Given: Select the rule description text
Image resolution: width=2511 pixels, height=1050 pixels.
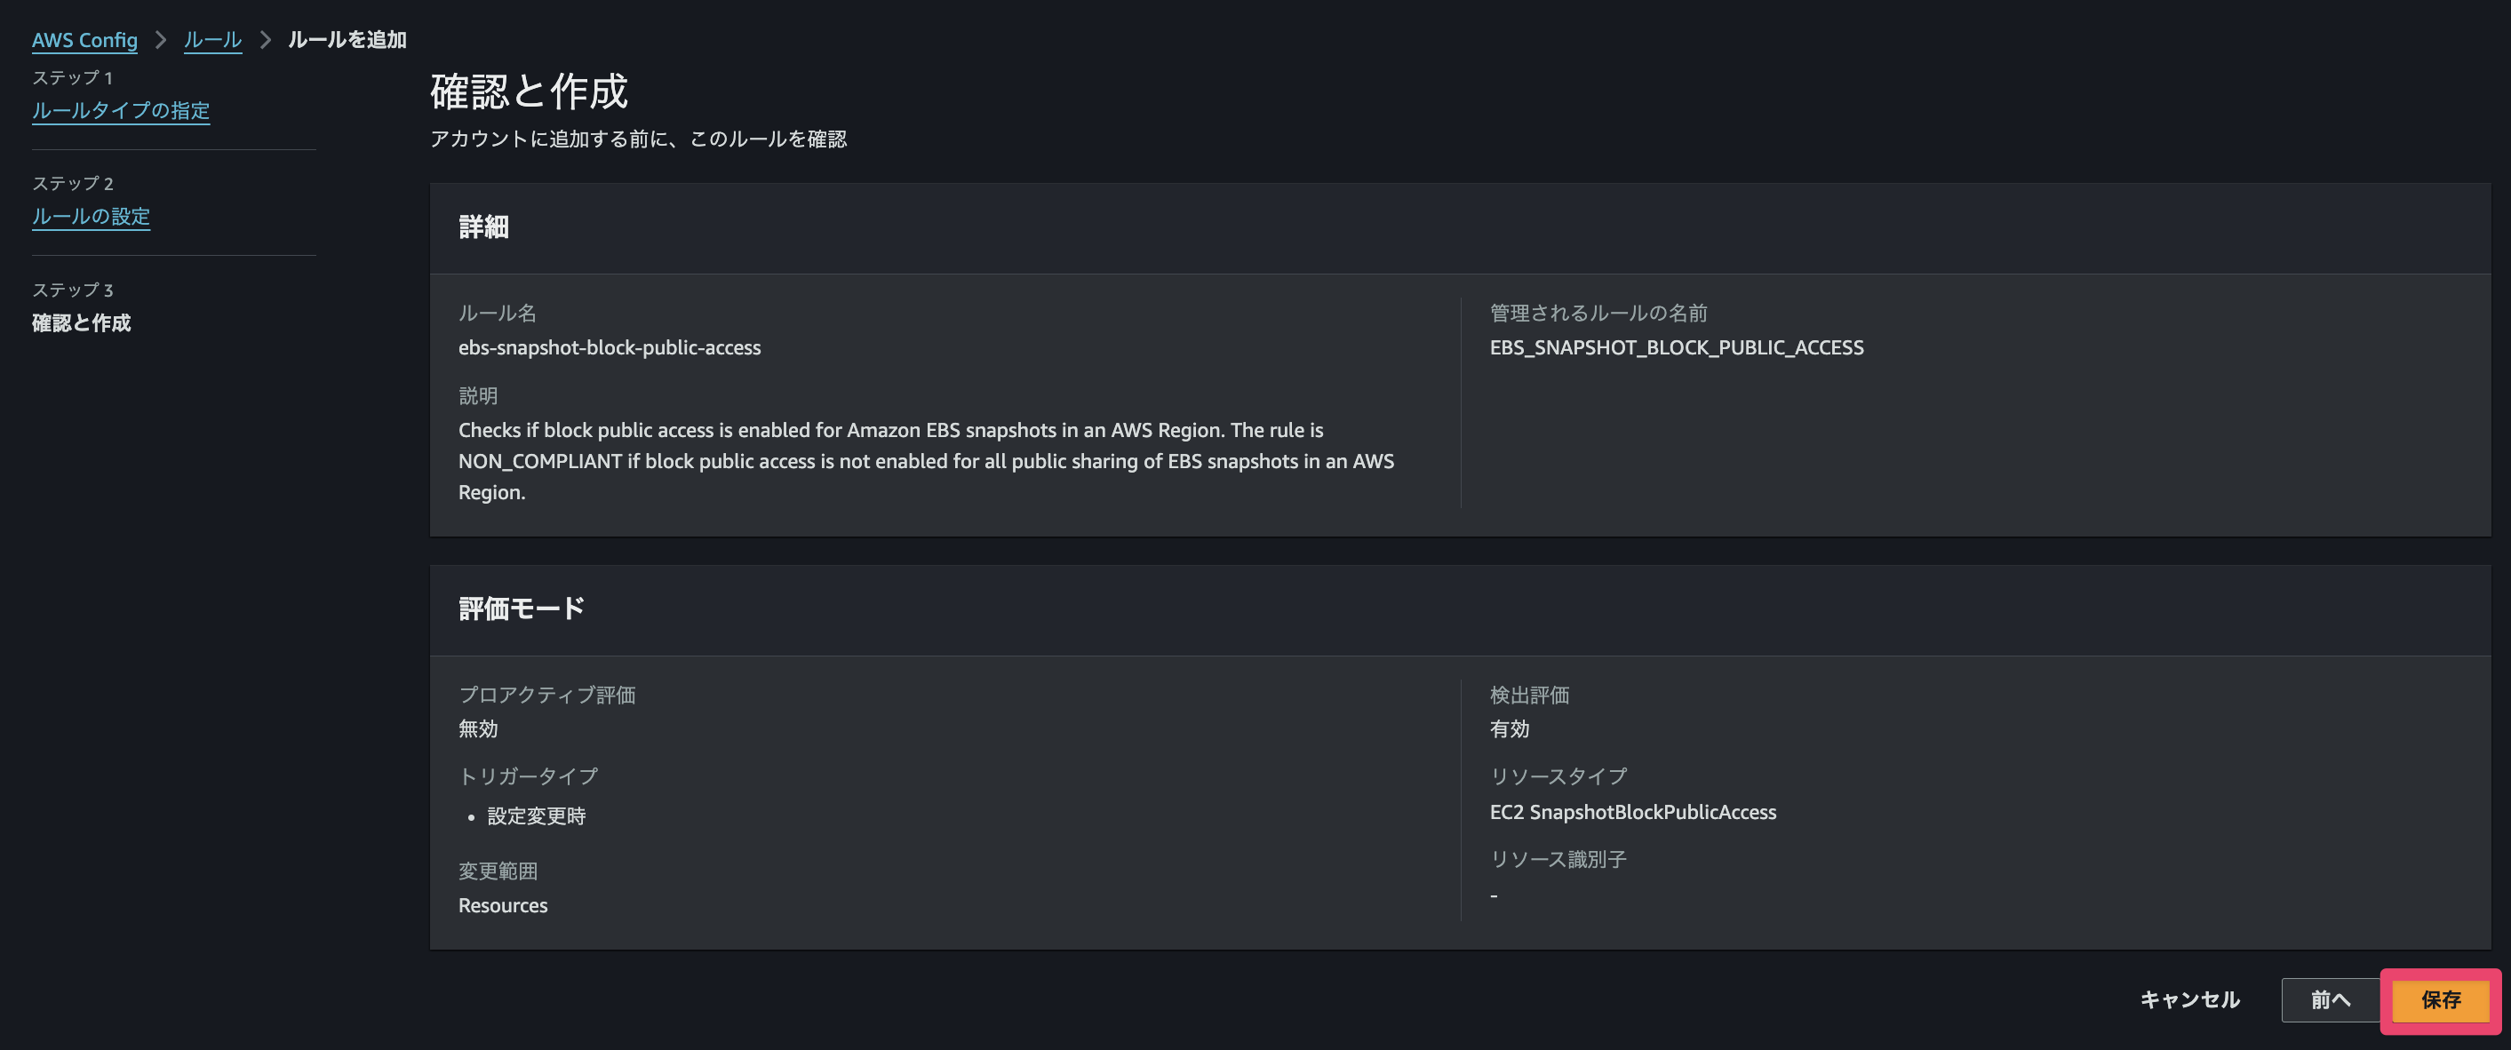Looking at the screenshot, I should pyautogui.click(x=926, y=461).
